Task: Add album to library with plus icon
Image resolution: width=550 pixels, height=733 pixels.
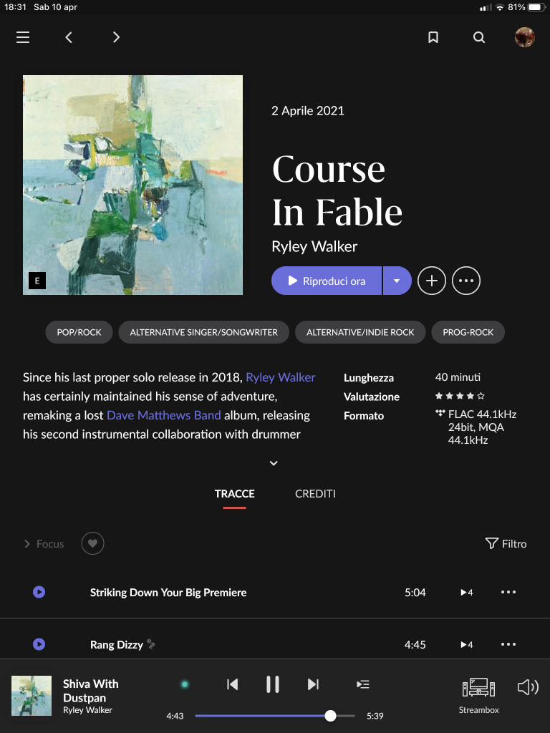Action: tap(431, 281)
